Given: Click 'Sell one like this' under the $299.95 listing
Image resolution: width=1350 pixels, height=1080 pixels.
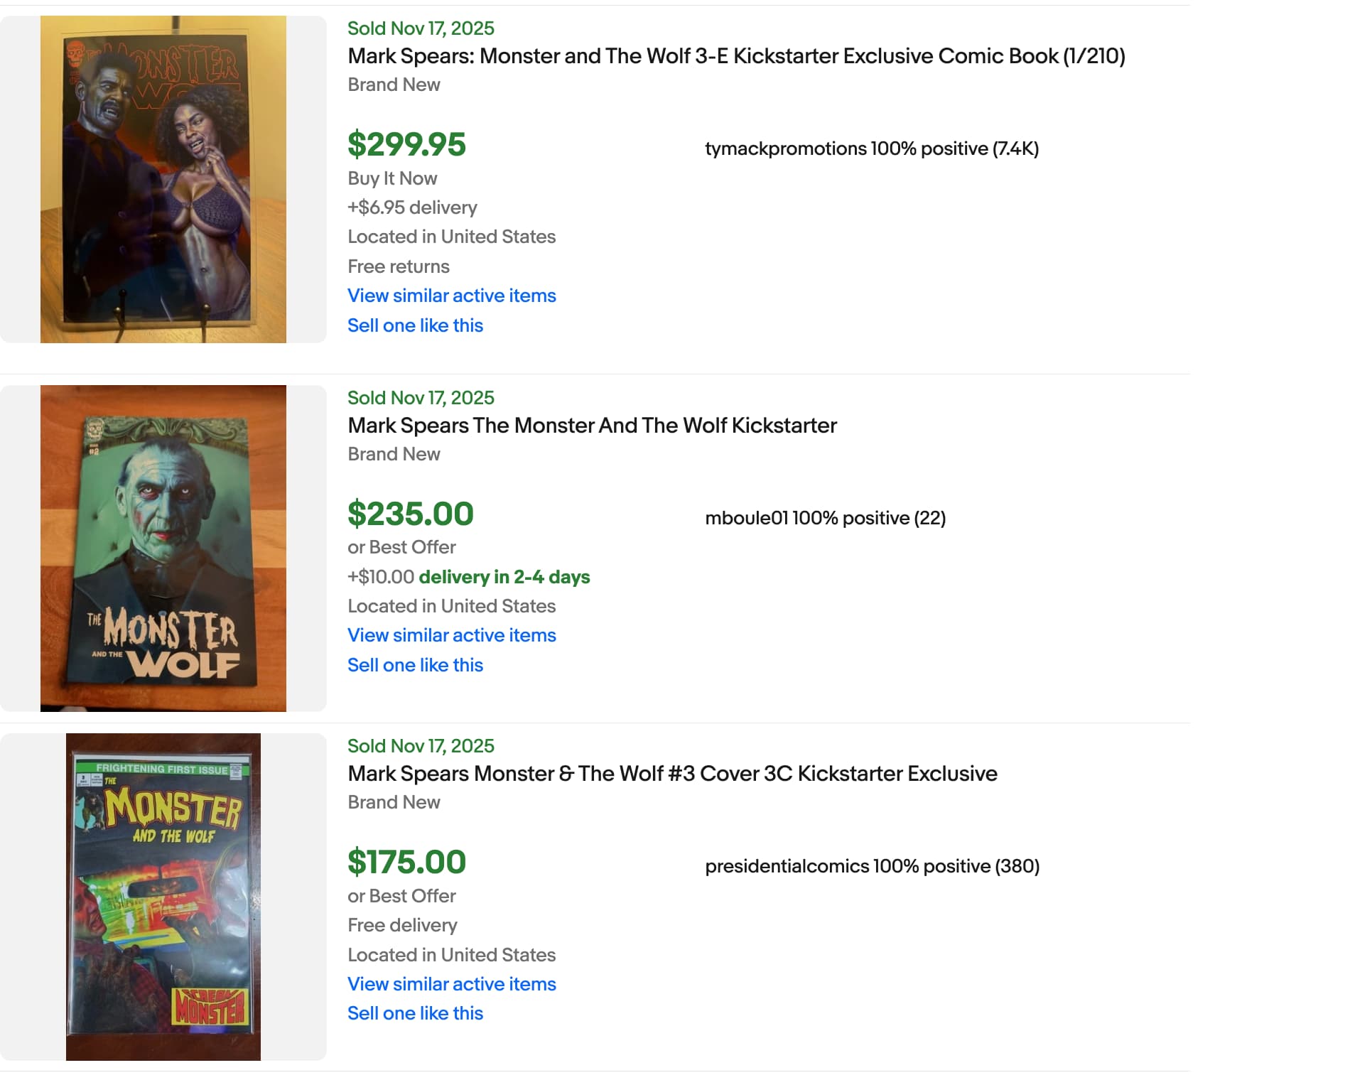Looking at the screenshot, I should (x=415, y=325).
